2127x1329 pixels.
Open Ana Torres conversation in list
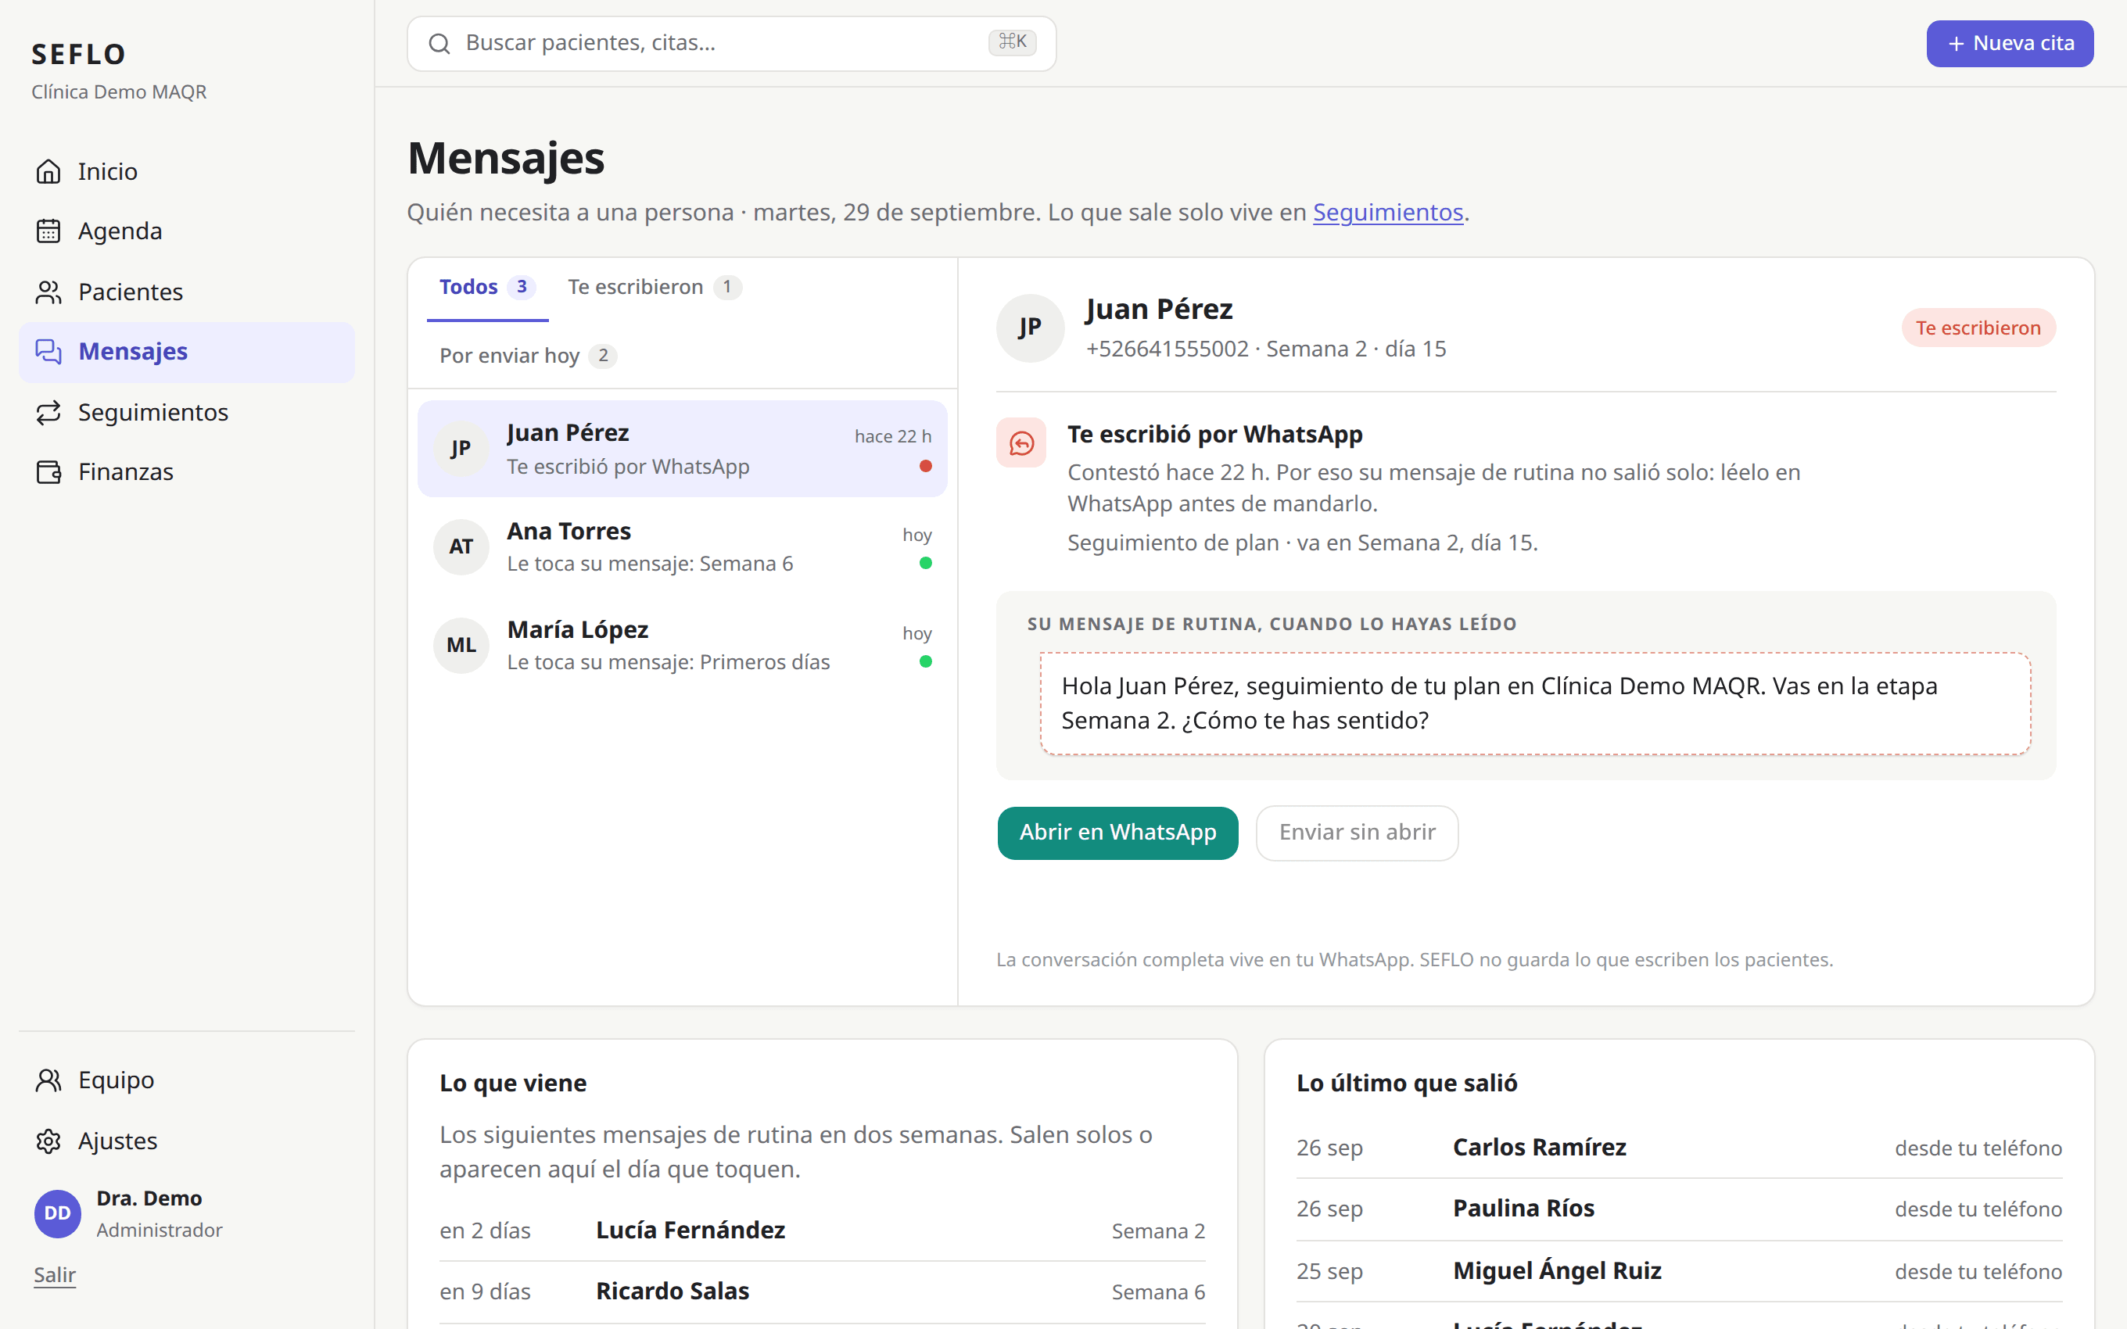682,546
